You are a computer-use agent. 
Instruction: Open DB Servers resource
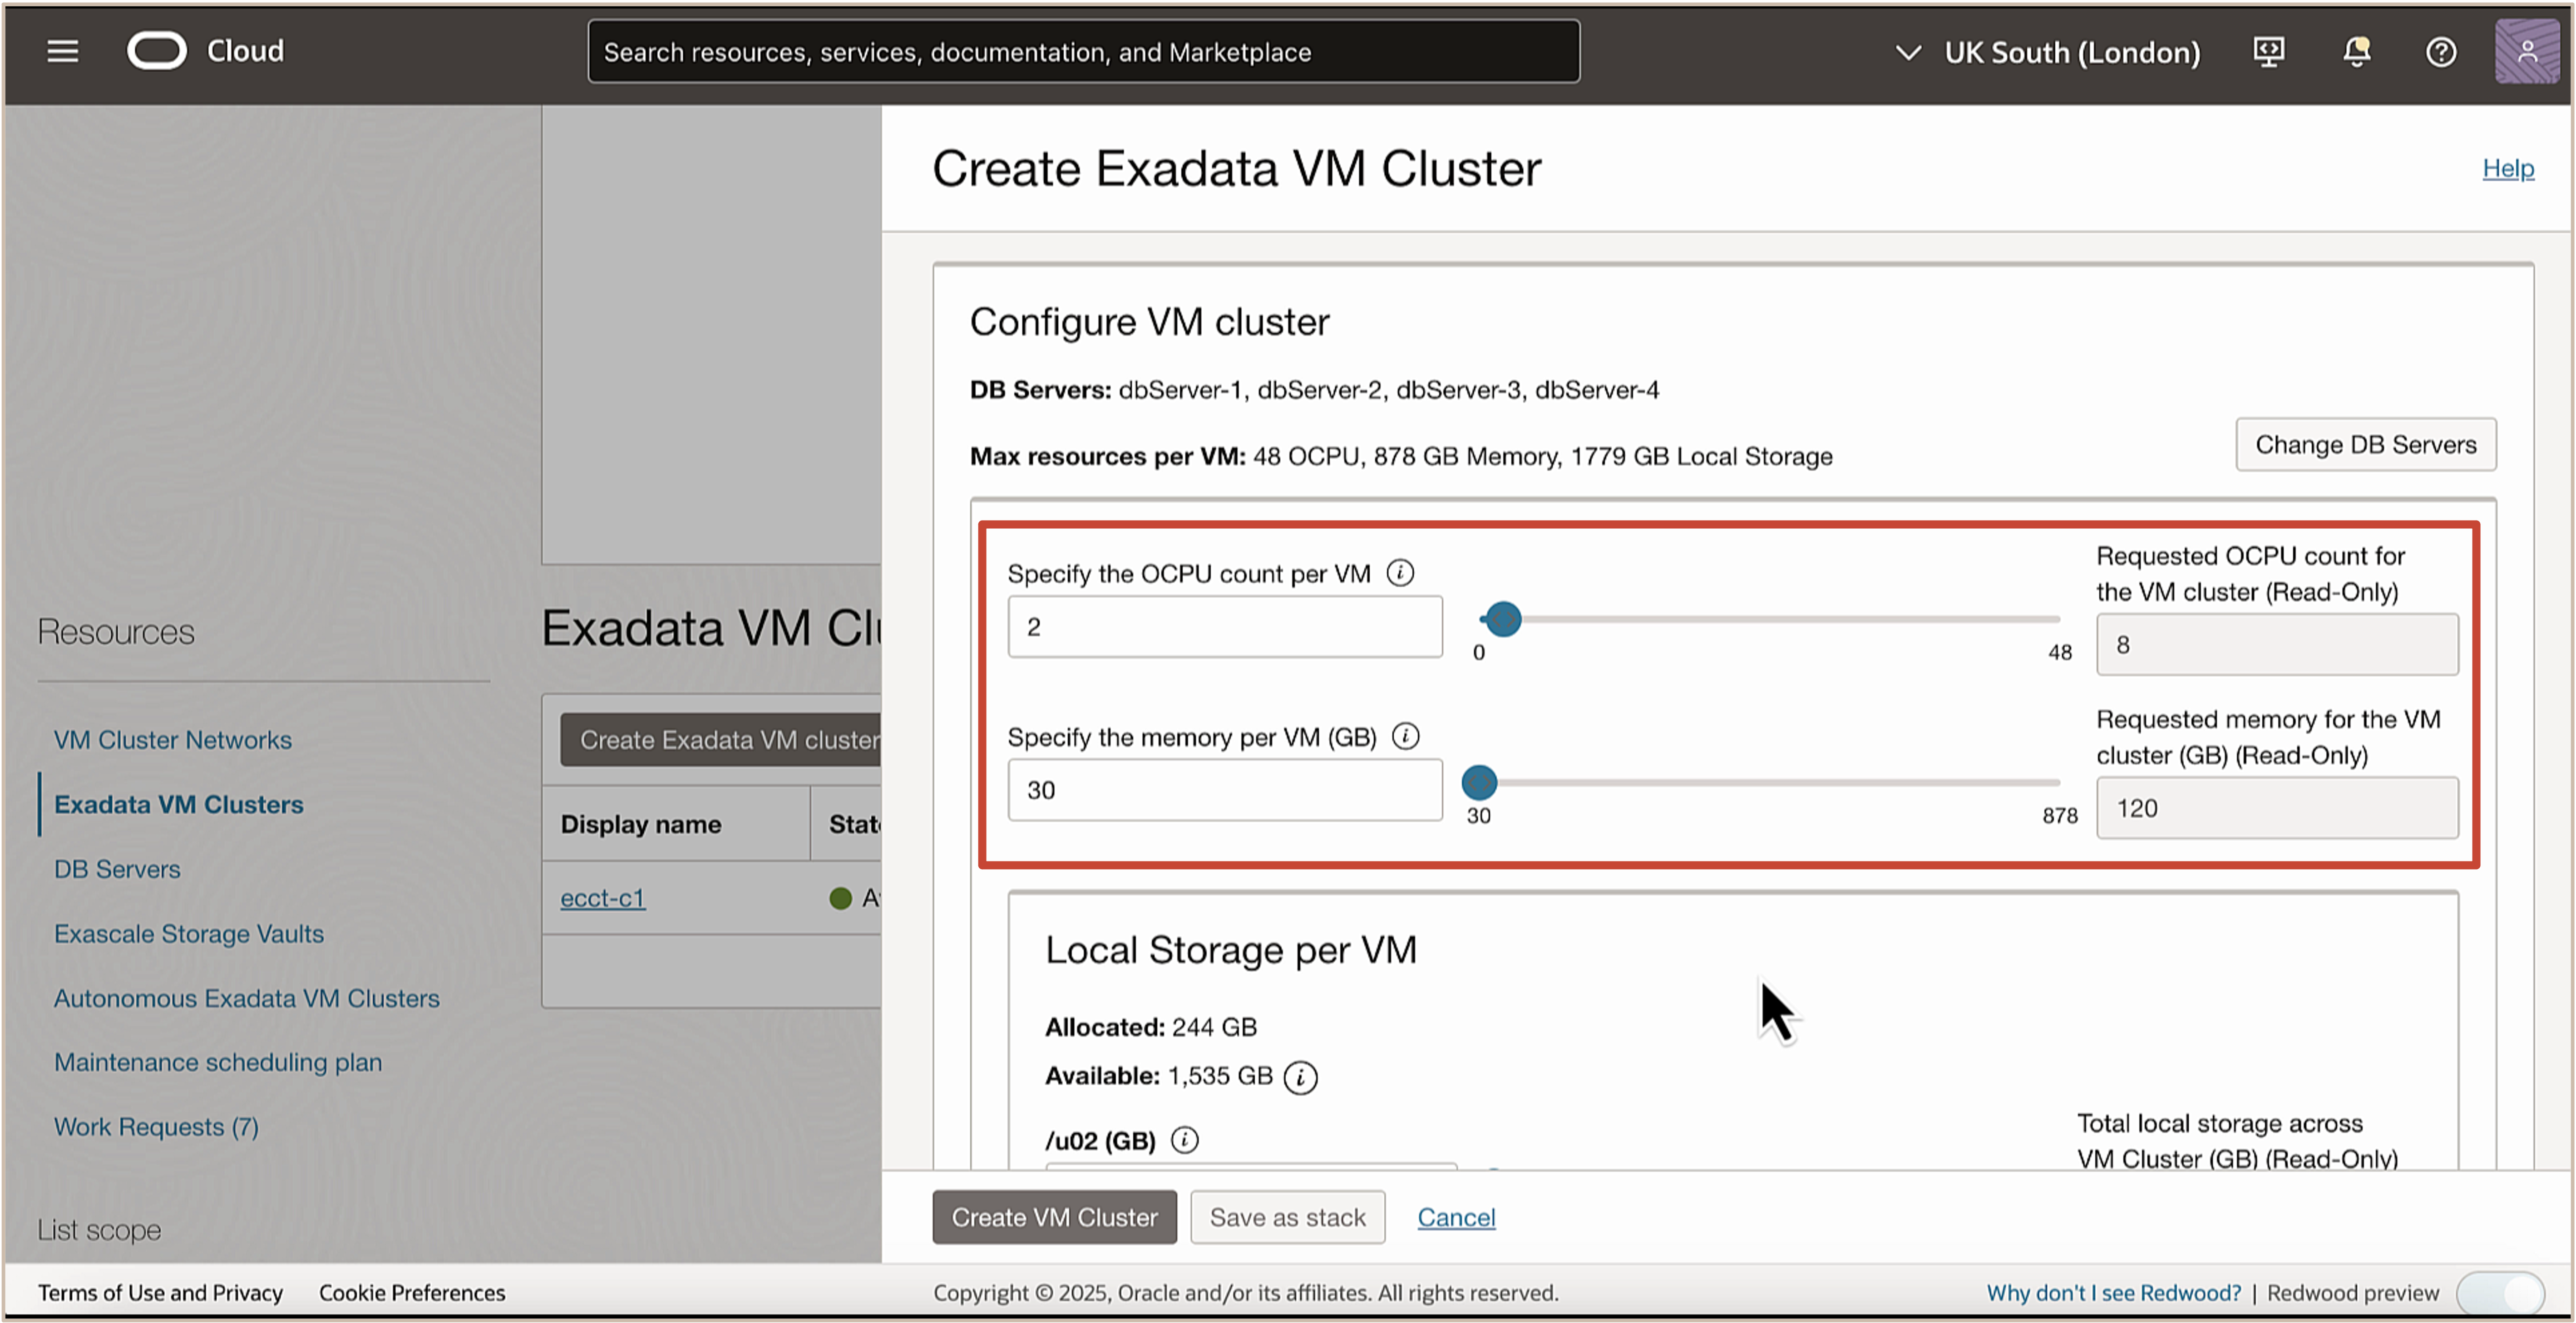pos(117,869)
